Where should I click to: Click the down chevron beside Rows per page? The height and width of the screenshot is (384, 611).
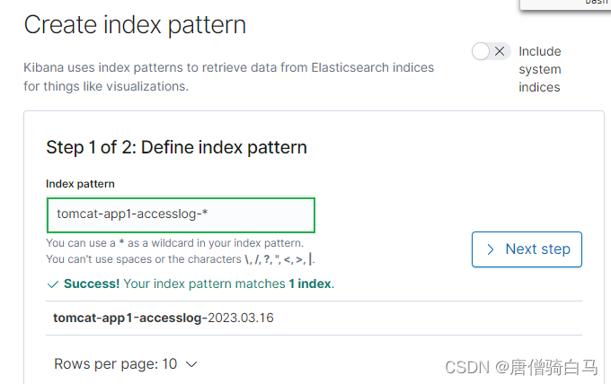[190, 364]
